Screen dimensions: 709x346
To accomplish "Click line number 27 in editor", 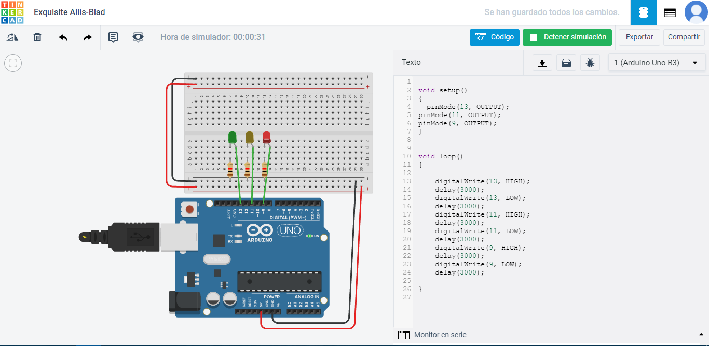I will pos(407,297).
